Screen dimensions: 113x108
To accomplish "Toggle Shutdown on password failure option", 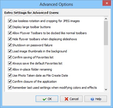I will point(10,45).
